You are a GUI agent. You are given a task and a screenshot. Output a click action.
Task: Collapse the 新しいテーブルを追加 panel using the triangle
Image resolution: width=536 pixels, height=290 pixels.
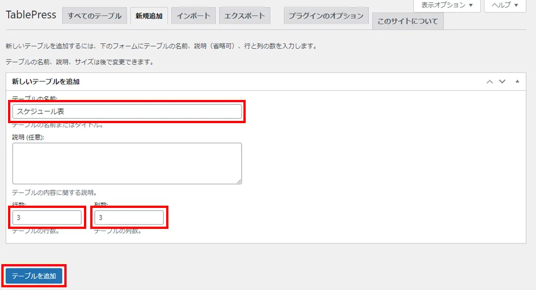point(517,82)
